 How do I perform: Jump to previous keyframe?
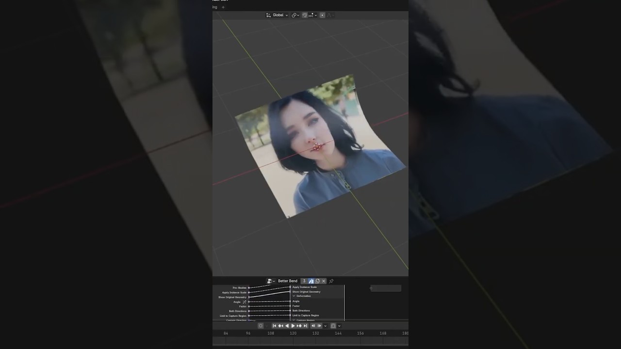point(281,326)
